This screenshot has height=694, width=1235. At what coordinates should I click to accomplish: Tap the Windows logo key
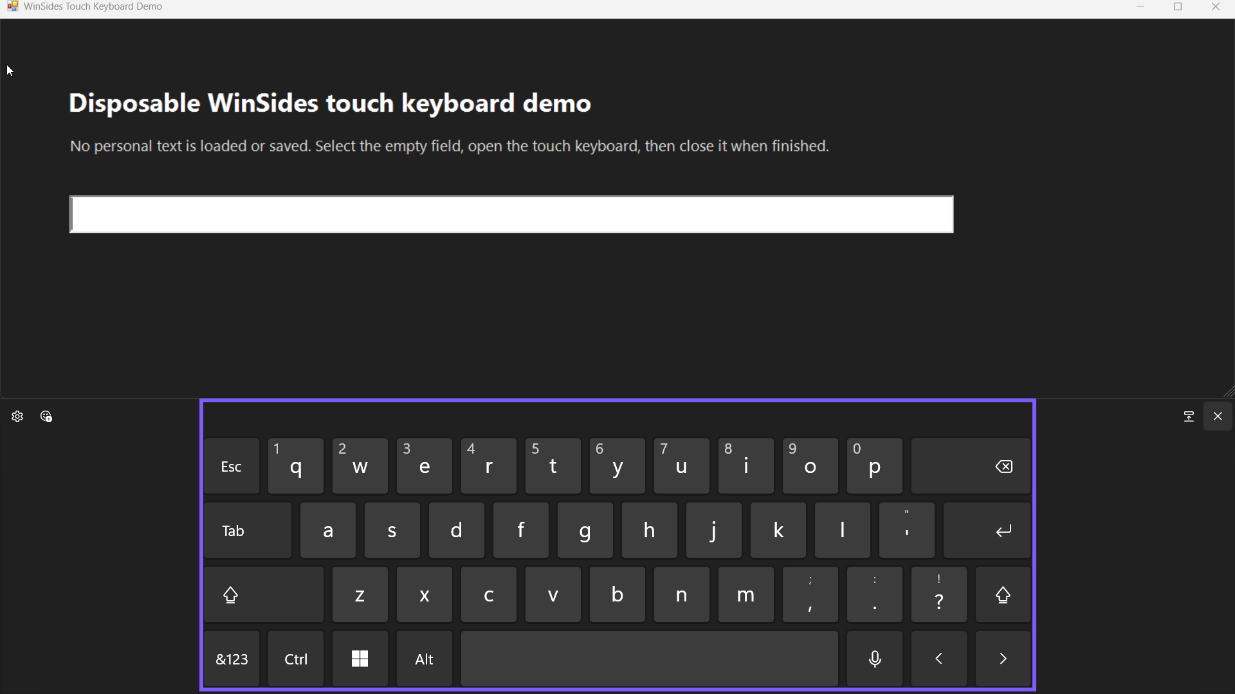(360, 659)
